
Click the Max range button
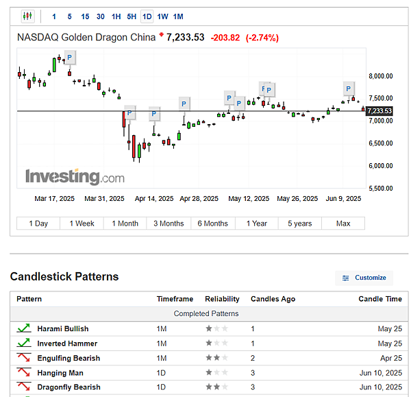point(343,224)
